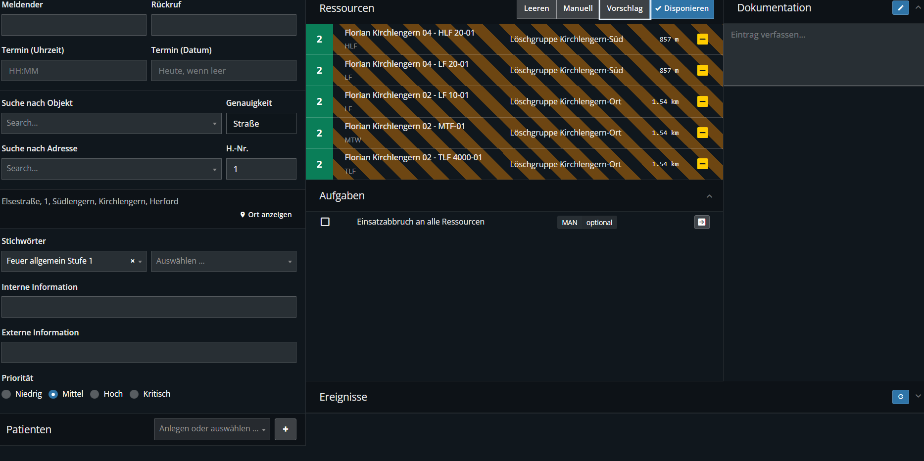Image resolution: width=924 pixels, height=461 pixels.
Task: Remove Florian Kirchlengern 04 HLF 20-01 resource
Action: (x=702, y=39)
